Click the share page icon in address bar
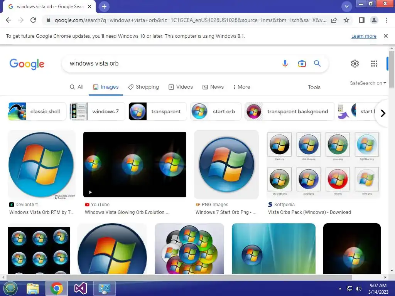This screenshot has width=395, height=296. (x=334, y=20)
